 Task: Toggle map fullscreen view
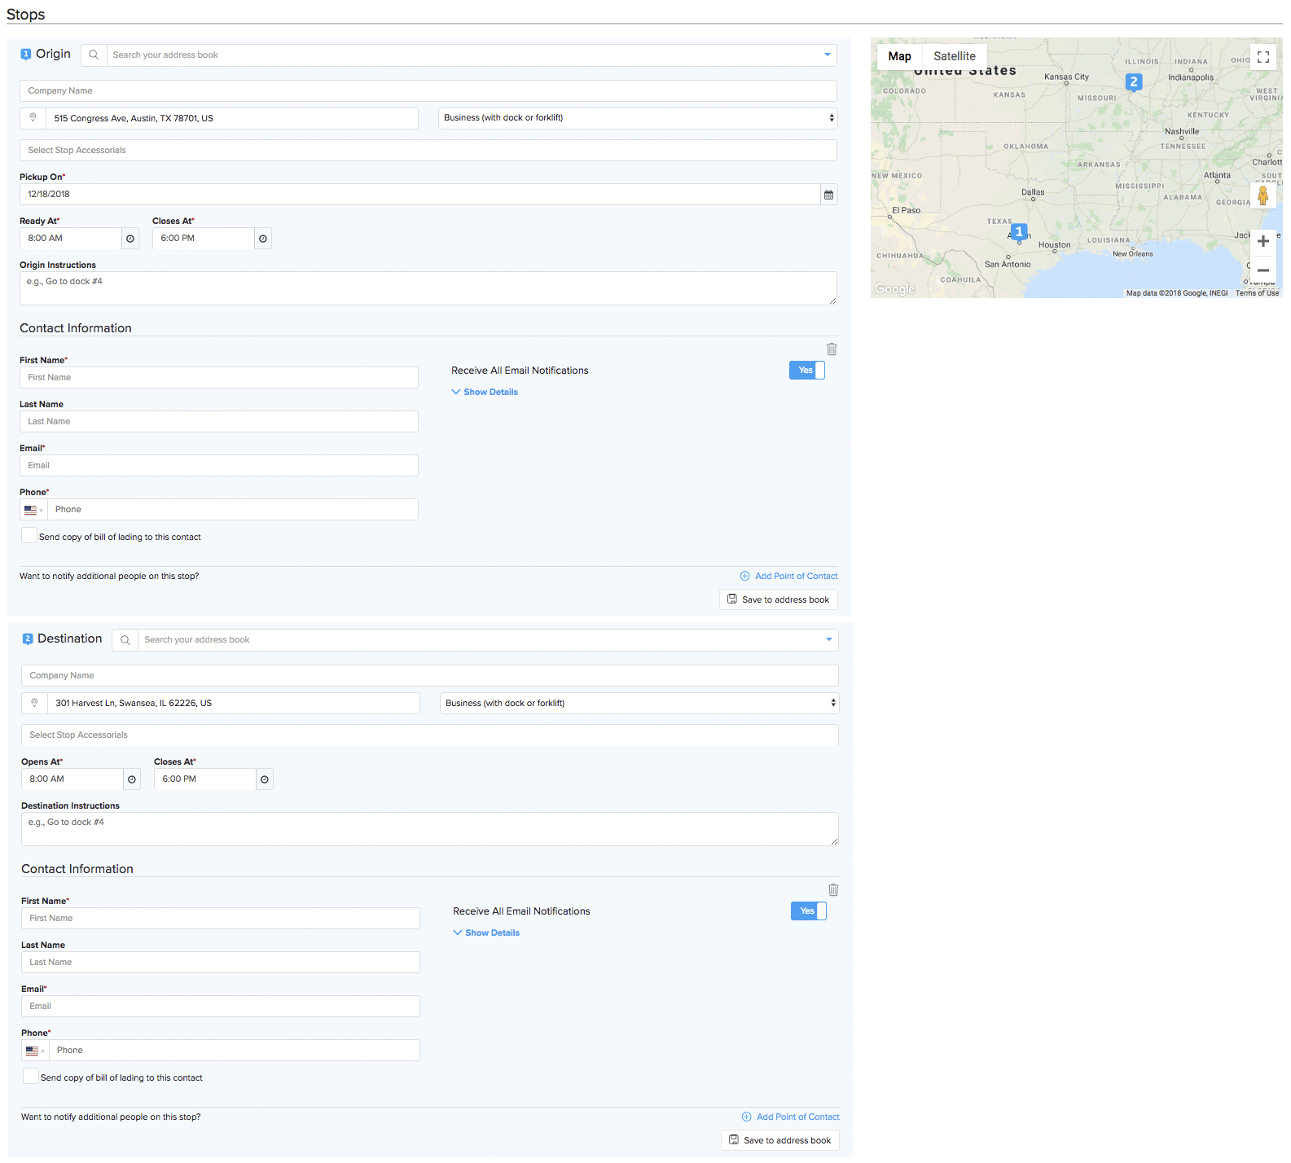[1263, 57]
